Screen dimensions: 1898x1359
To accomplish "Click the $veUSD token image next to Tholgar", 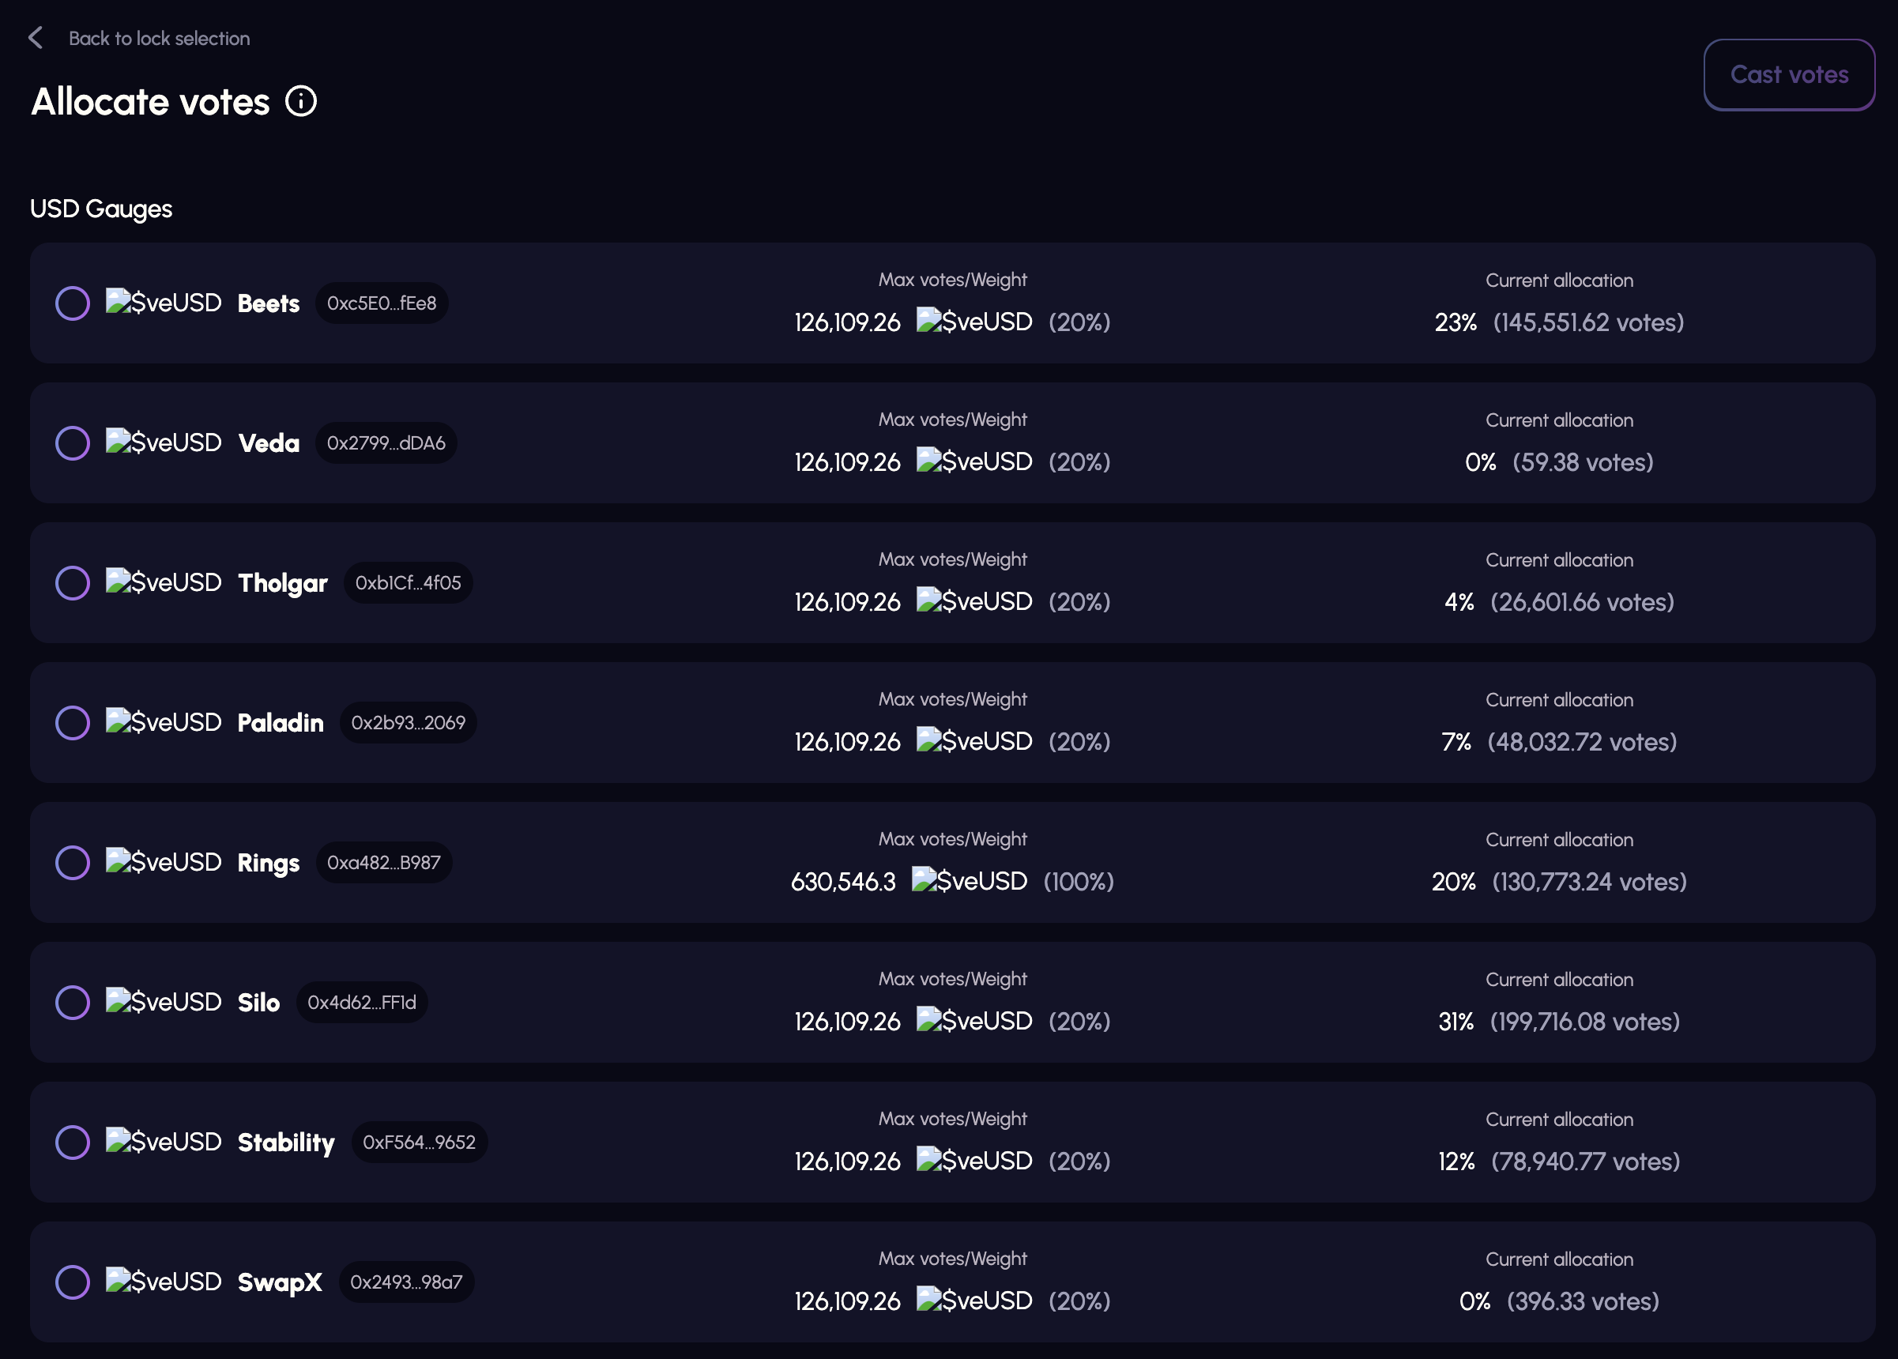I will (164, 582).
